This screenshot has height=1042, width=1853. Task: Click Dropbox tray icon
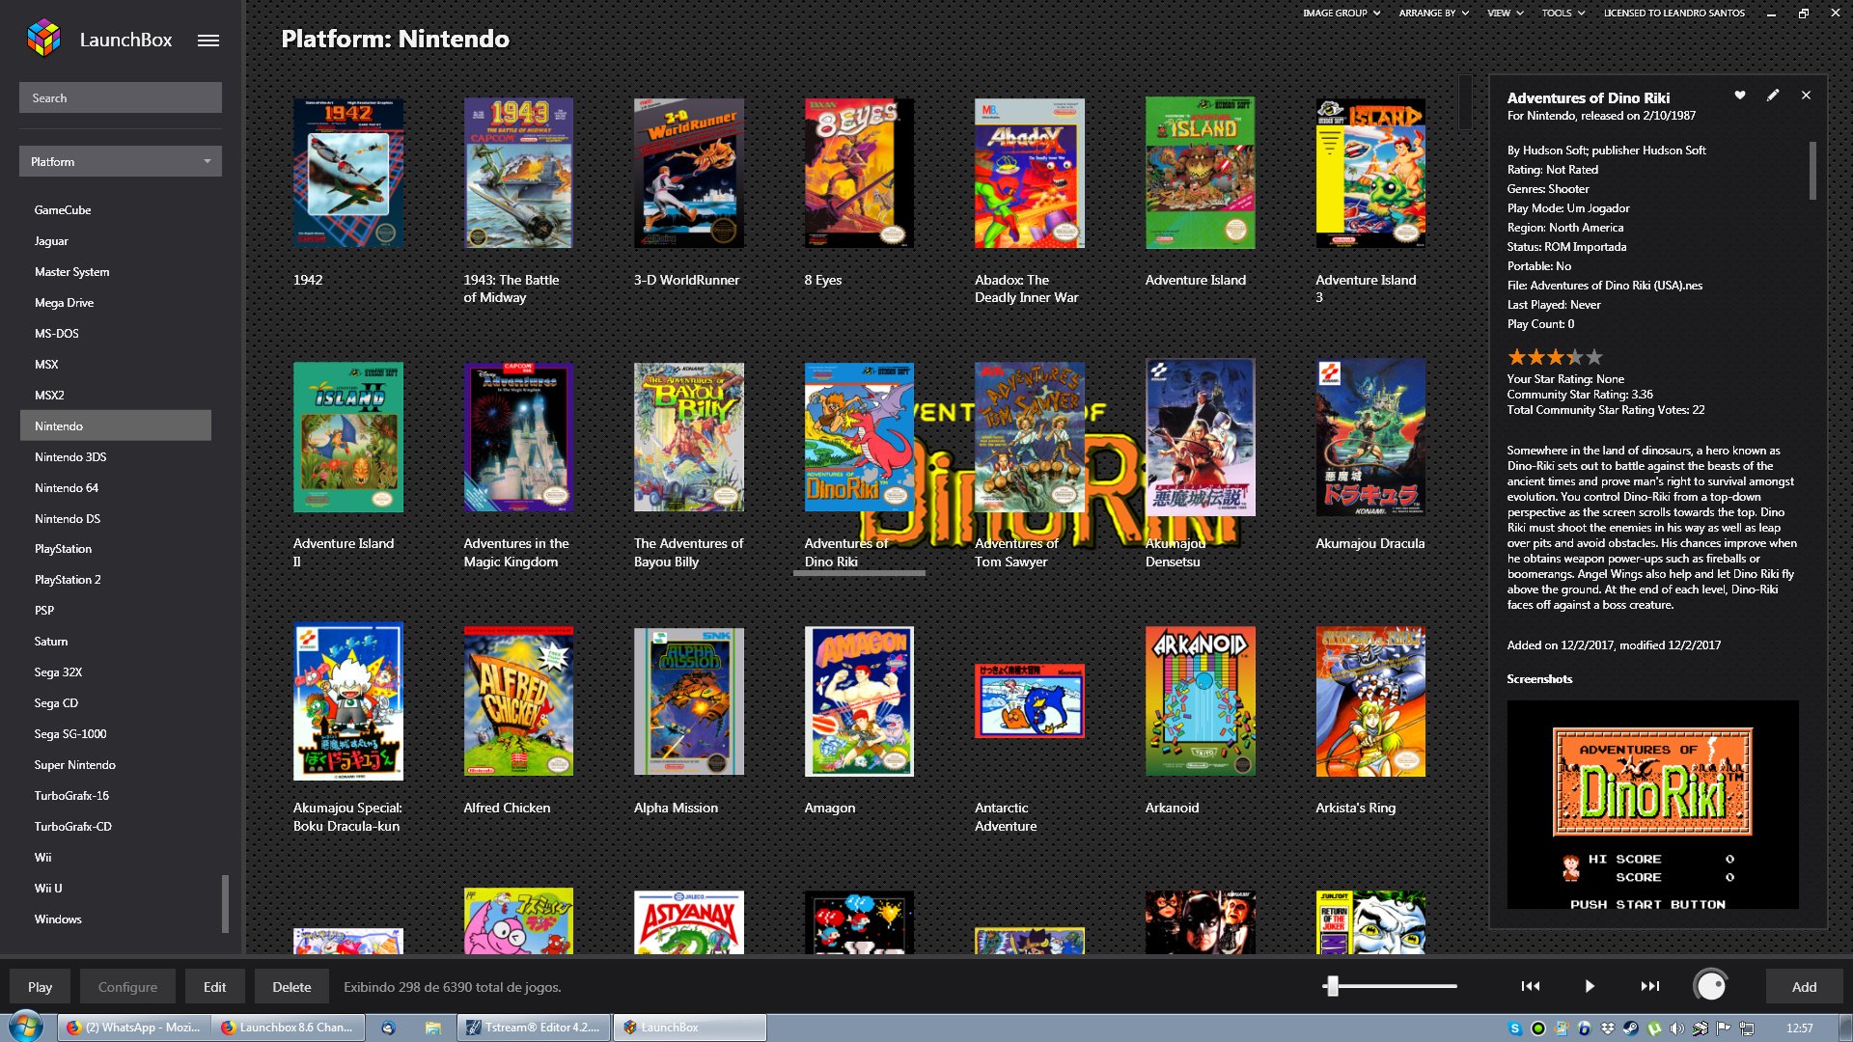1608,1028
